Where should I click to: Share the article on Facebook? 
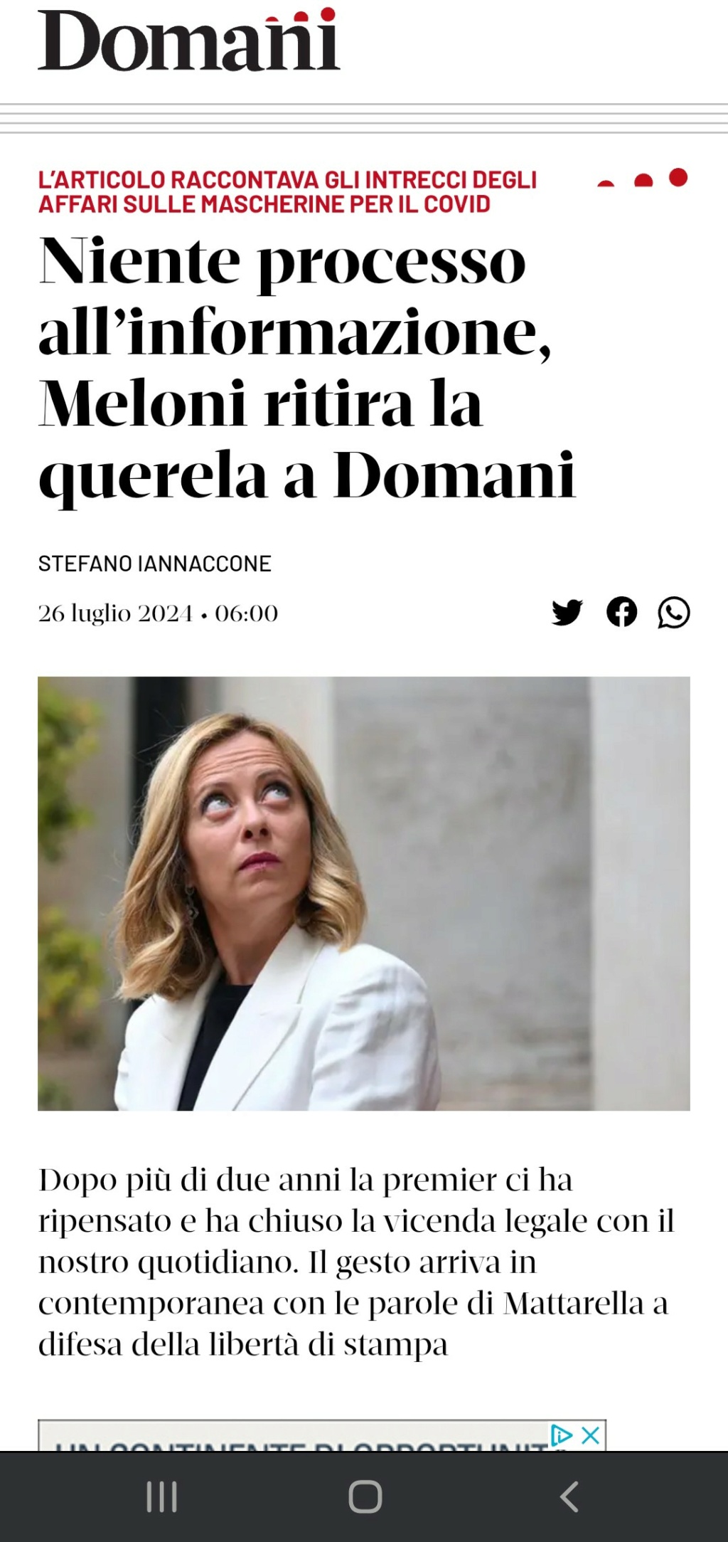pyautogui.click(x=621, y=612)
